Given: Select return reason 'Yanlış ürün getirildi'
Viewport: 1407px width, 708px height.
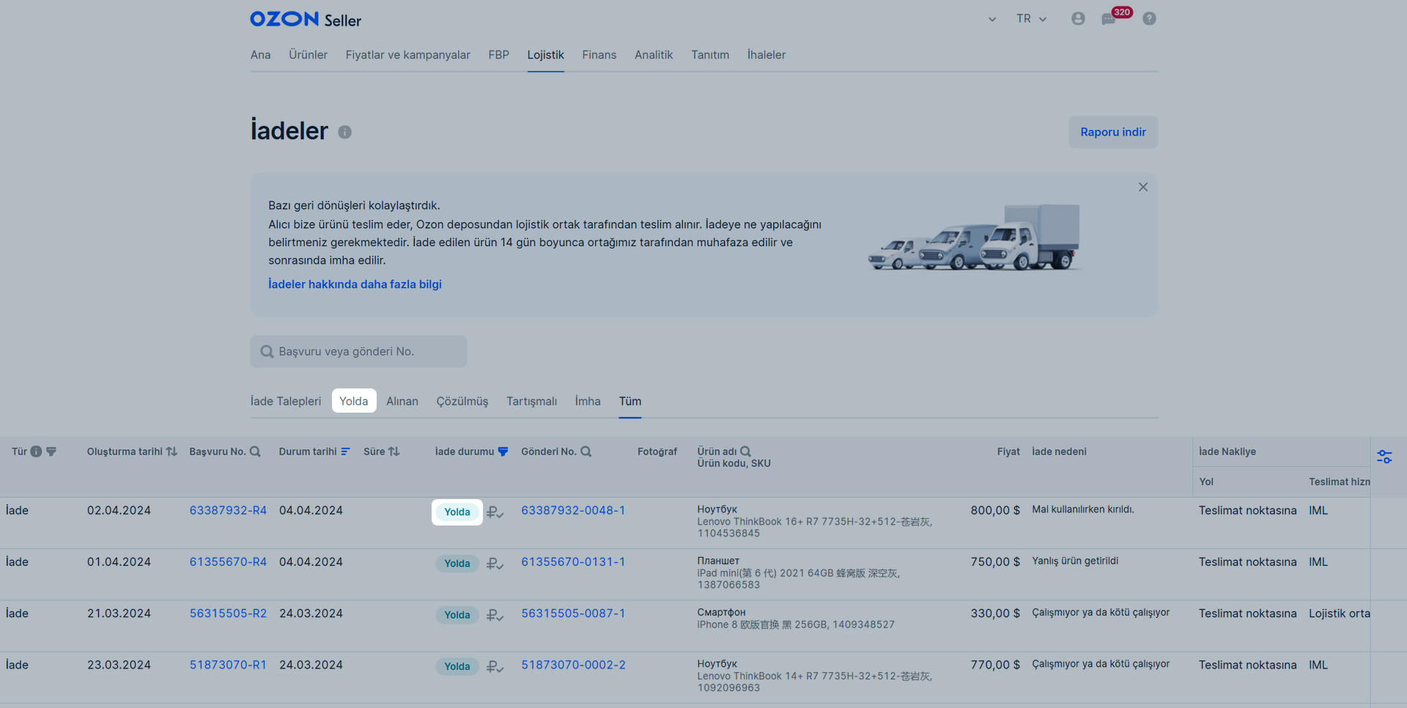Looking at the screenshot, I should click(x=1075, y=561).
